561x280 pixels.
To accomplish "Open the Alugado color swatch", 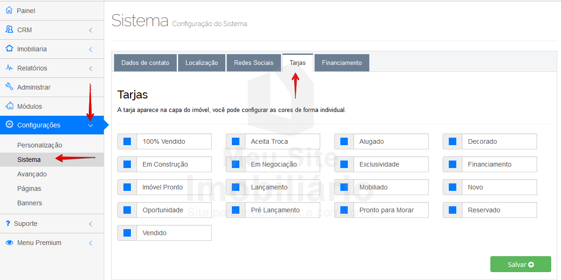I will coord(344,141).
